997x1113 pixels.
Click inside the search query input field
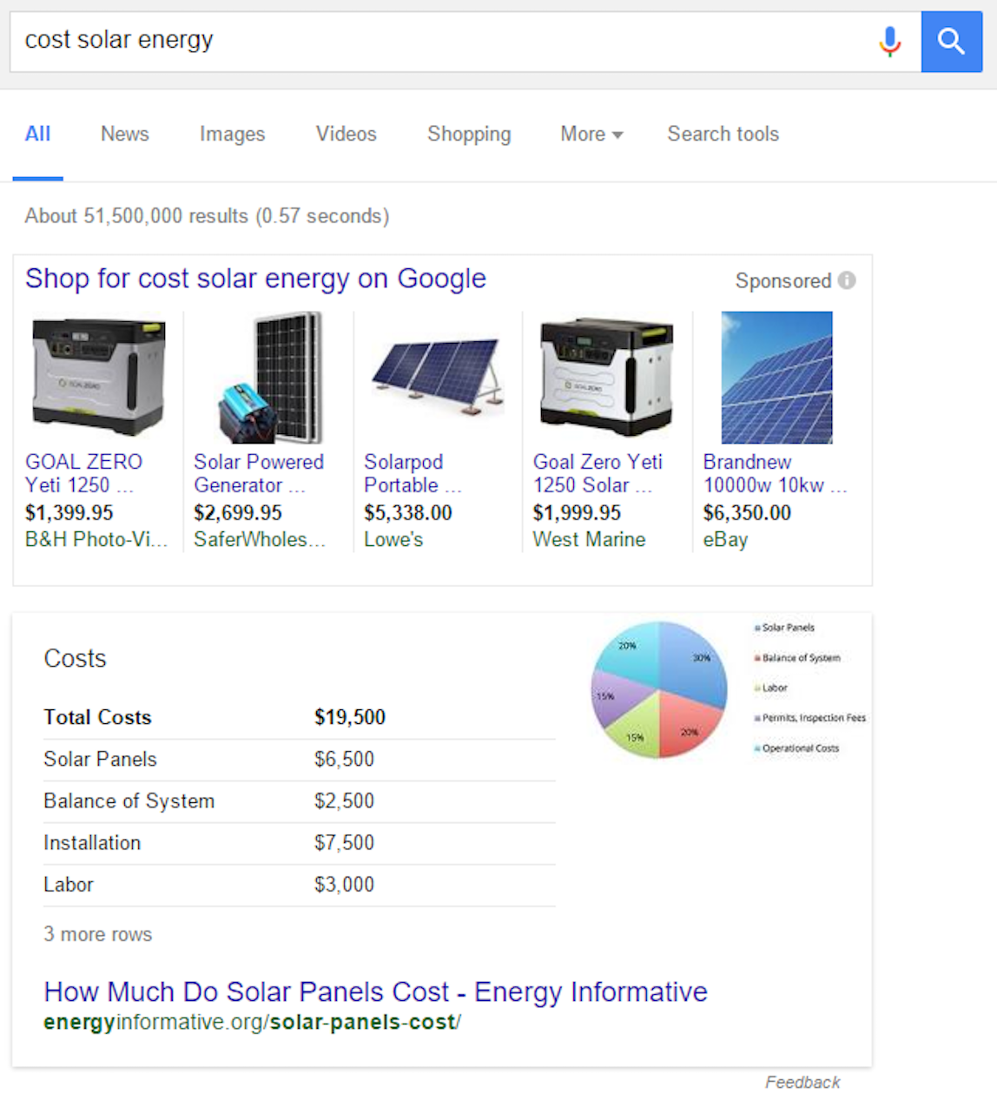tap(347, 40)
